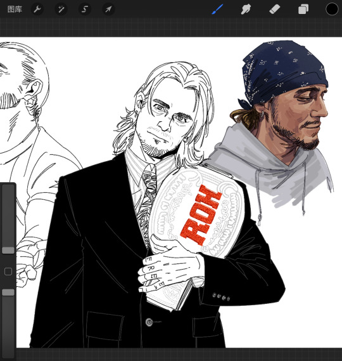342x361 pixels.
Task: Select the Eraser tool
Action: pos(274,10)
